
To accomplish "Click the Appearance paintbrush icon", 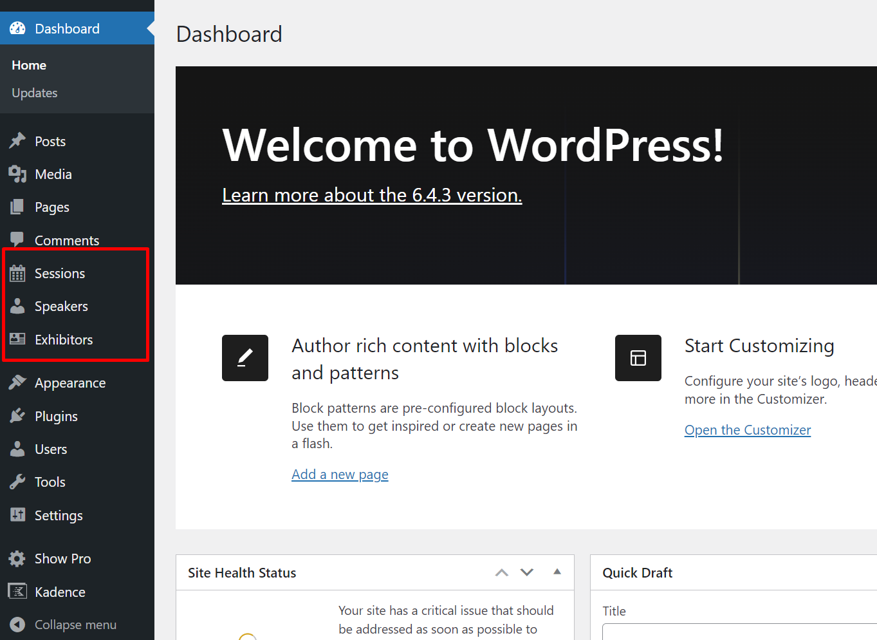I will click(17, 382).
